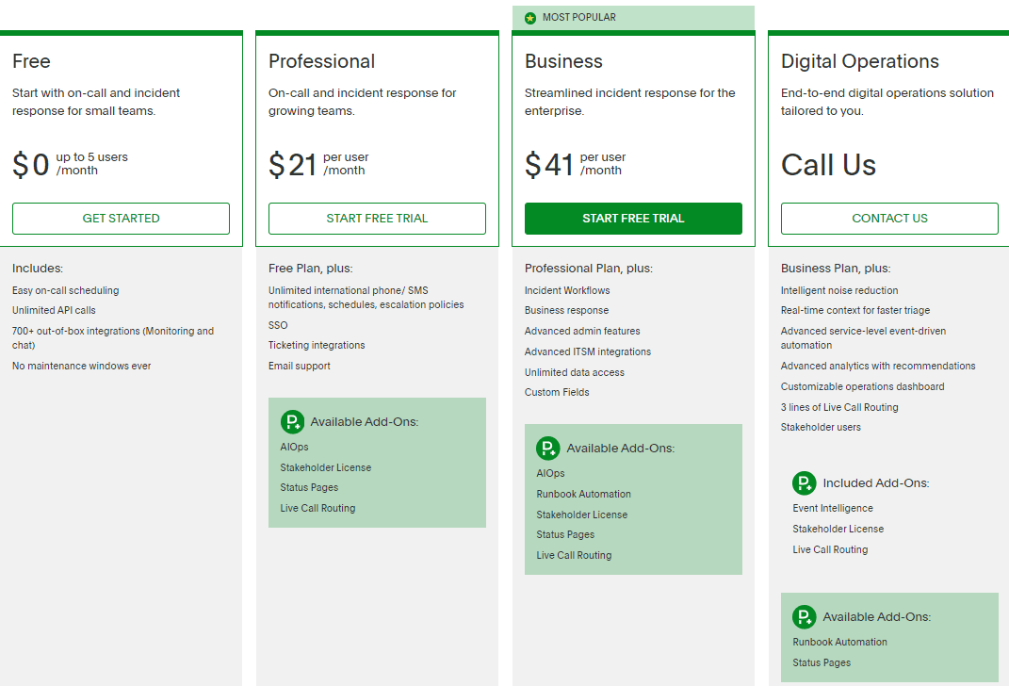
Task: Click Stakeholder users feature
Action: pyautogui.click(x=821, y=427)
